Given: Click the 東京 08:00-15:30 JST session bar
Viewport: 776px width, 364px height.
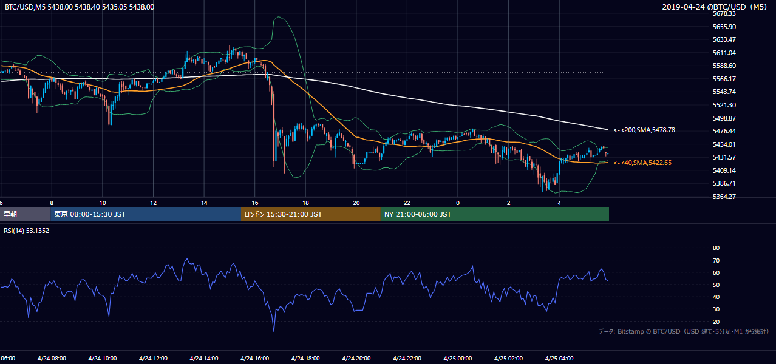Looking at the screenshot, I should coord(146,214).
